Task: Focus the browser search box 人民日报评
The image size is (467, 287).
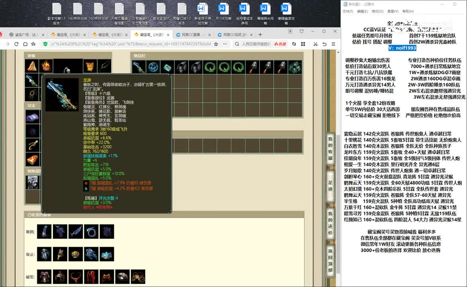Action: (256, 44)
